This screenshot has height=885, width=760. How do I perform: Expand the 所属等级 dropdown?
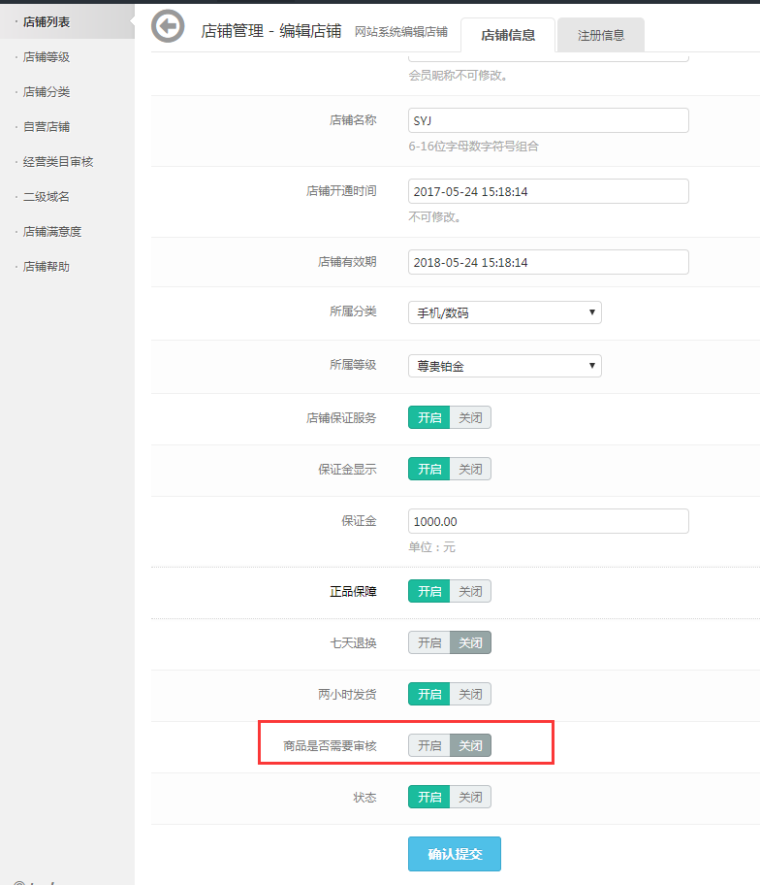504,366
